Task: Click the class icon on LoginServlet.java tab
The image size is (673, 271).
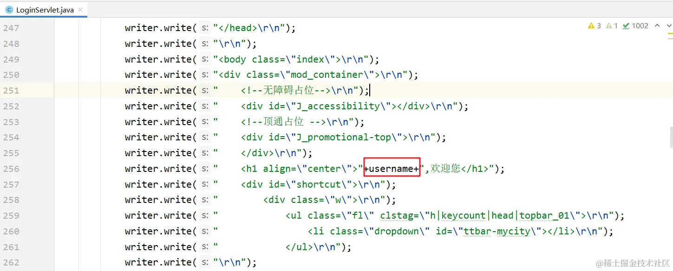Action: tap(9, 10)
